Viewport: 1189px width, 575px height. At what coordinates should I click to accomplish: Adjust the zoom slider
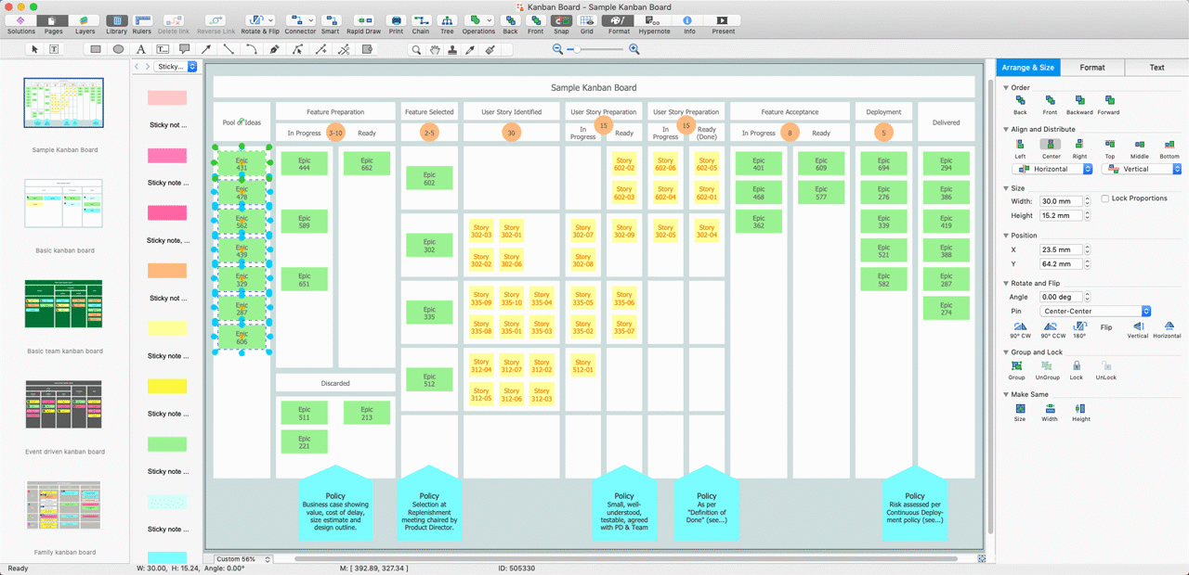pos(576,49)
